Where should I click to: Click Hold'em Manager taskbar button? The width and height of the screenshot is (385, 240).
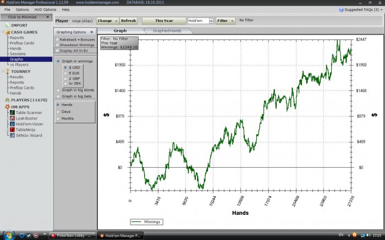[x=120, y=236]
